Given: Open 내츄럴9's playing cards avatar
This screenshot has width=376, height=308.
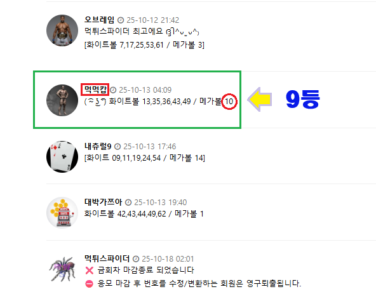Looking at the screenshot, I should (62, 157).
